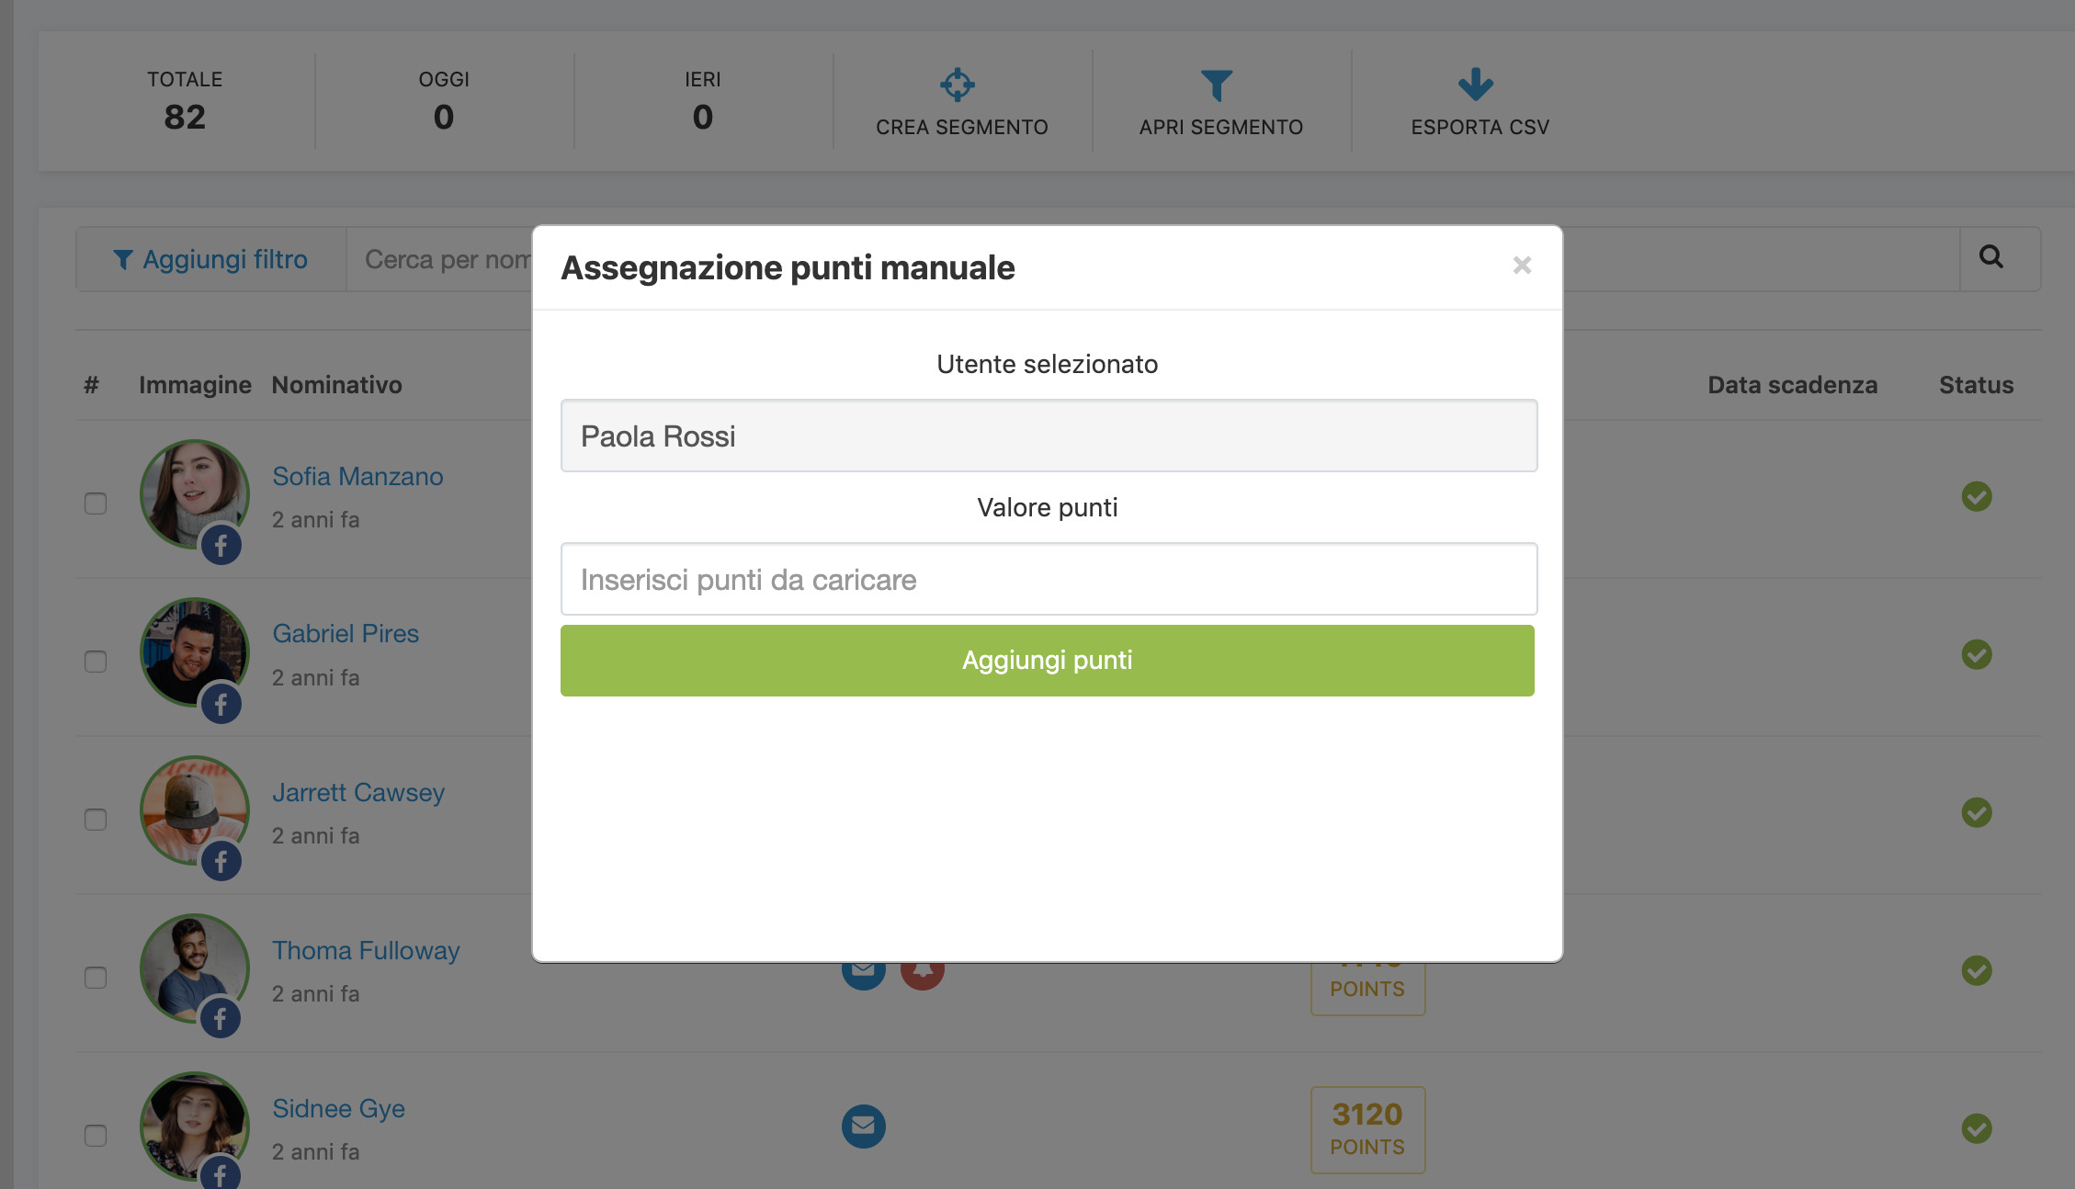Click the Crea Segmento crosshair icon
This screenshot has height=1189, width=2075.
pos(958,85)
